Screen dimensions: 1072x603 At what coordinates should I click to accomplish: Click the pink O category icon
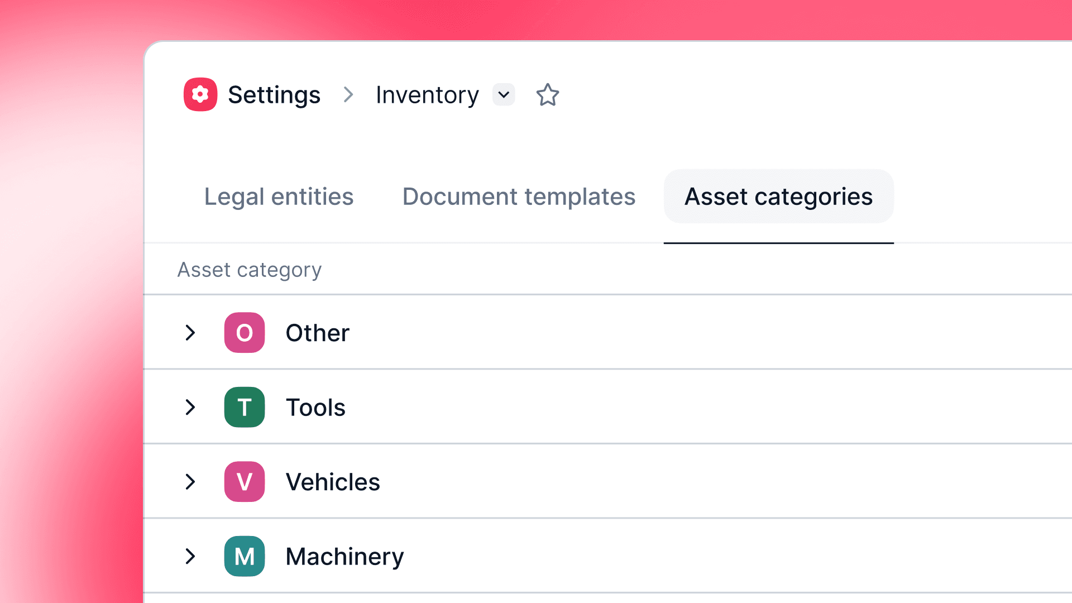pos(245,333)
